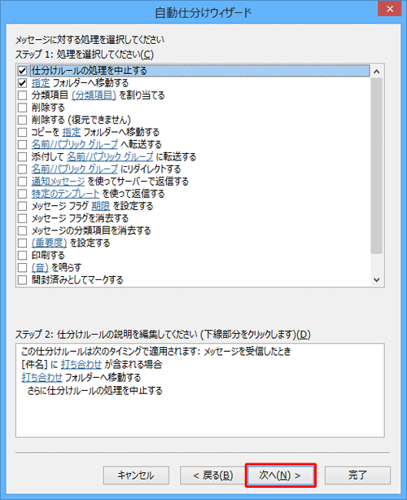Click 名前/パブリック グループ link for へ転送する
Image resolution: width=407 pixels, height=500 pixels.
[75, 144]
